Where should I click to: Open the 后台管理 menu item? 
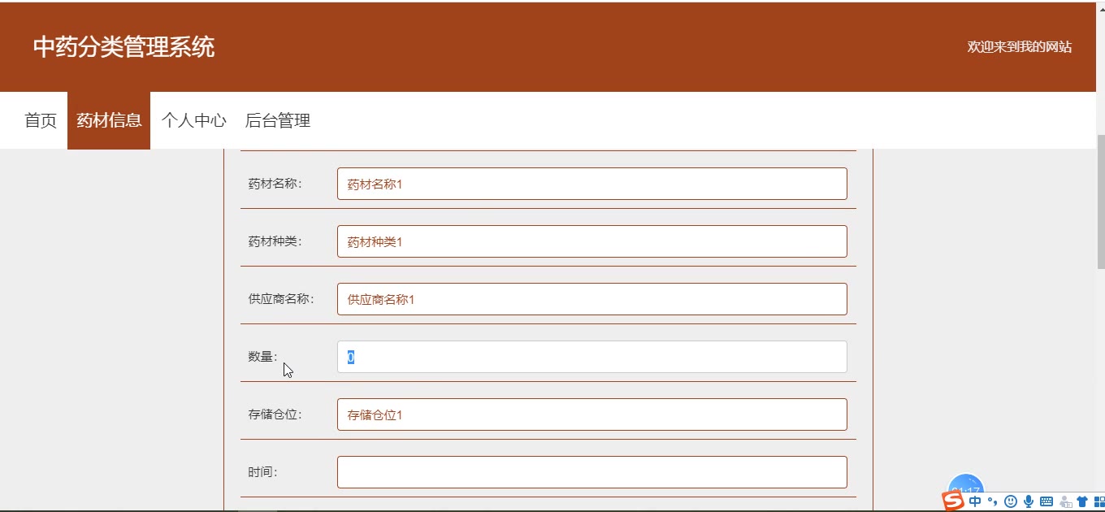[x=278, y=120]
